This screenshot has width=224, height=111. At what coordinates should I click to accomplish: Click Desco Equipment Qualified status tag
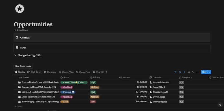[x=67, y=97]
